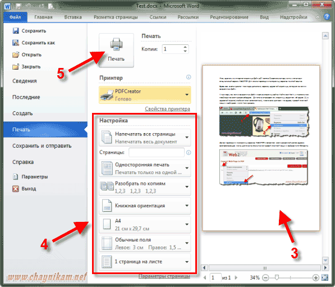Click zoom to page icon at bottom right
Image resolution: width=335 pixels, height=287 pixels.
coord(325,277)
